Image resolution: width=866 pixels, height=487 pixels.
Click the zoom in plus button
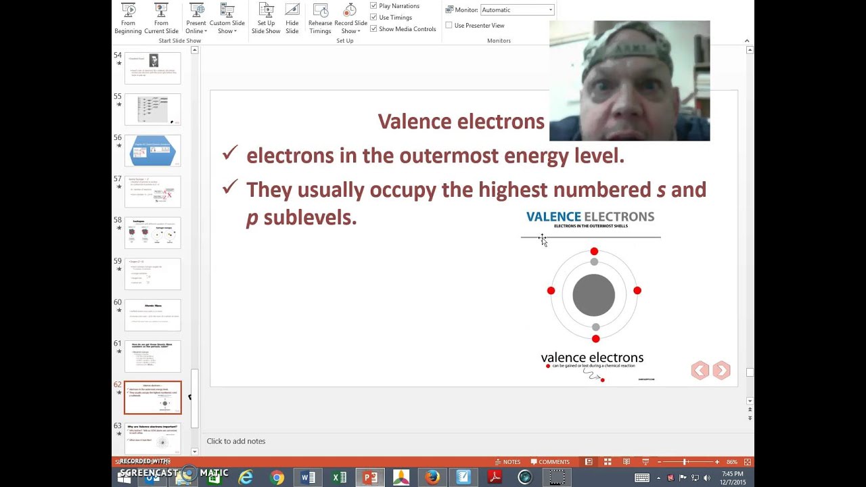[x=717, y=462]
